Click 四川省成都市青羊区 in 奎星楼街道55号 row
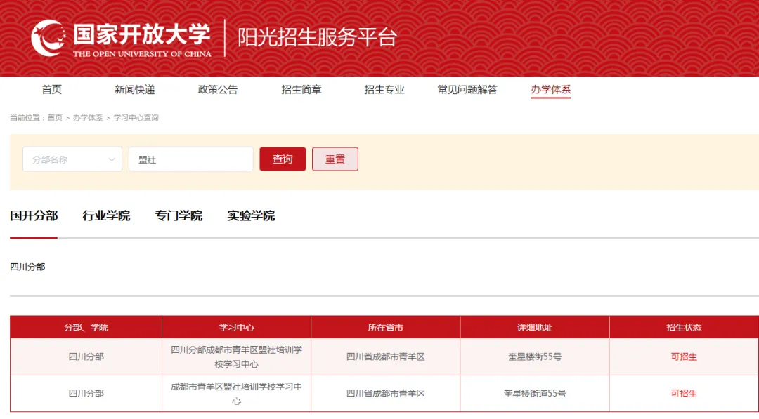 pos(385,394)
